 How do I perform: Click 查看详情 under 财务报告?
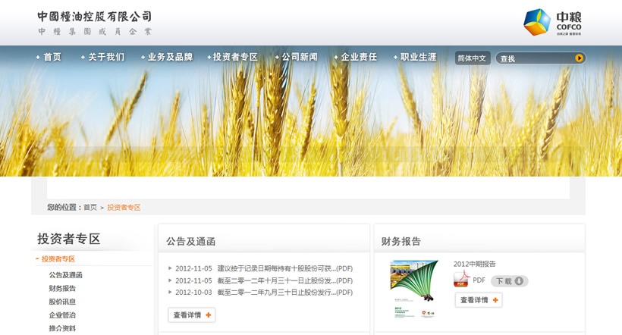point(479,300)
